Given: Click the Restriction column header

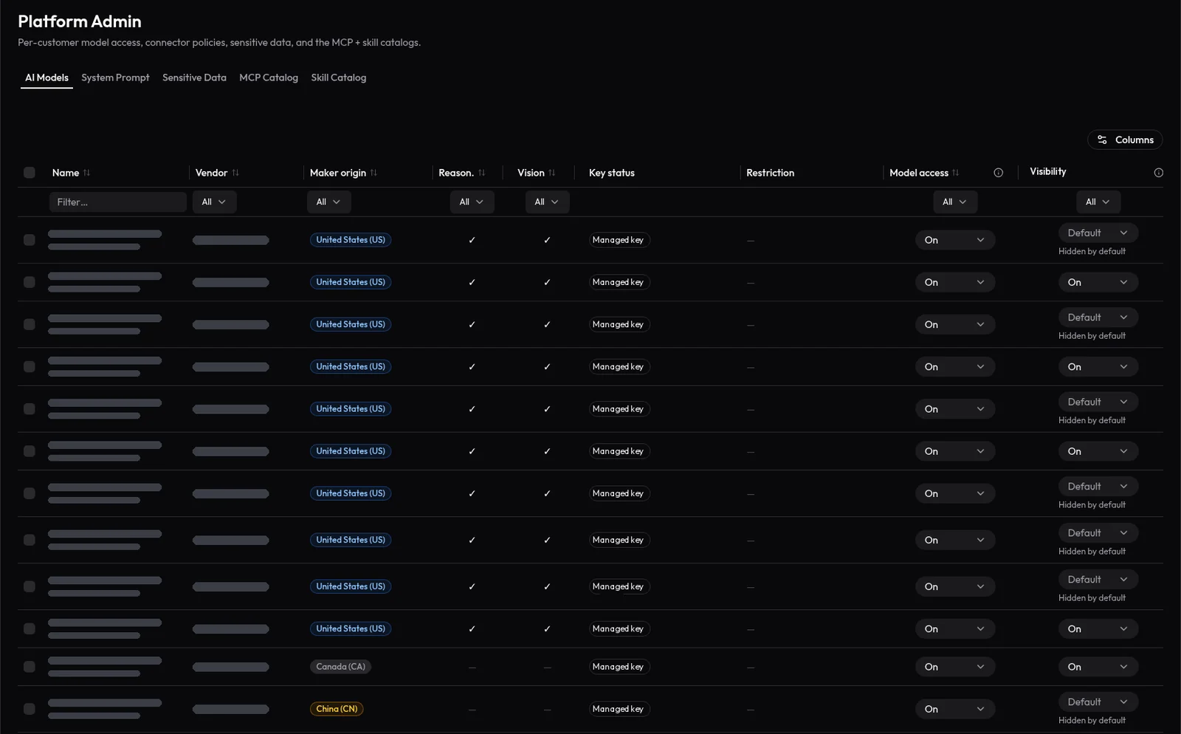Looking at the screenshot, I should click(771, 173).
